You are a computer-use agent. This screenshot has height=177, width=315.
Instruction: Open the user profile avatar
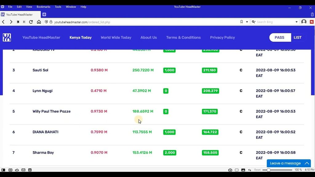[304, 22]
